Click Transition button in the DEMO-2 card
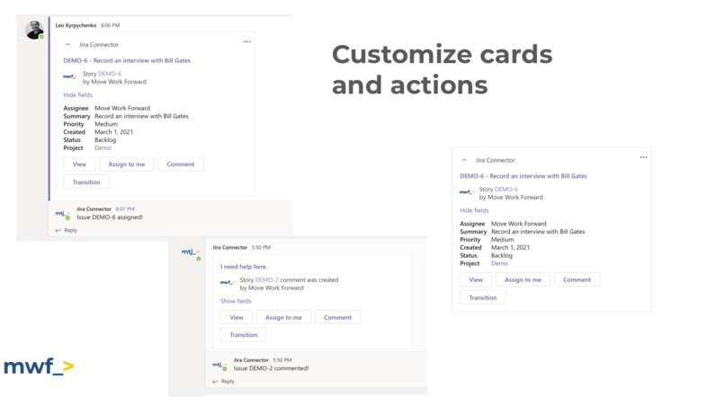The height and width of the screenshot is (407, 725). pos(243,335)
